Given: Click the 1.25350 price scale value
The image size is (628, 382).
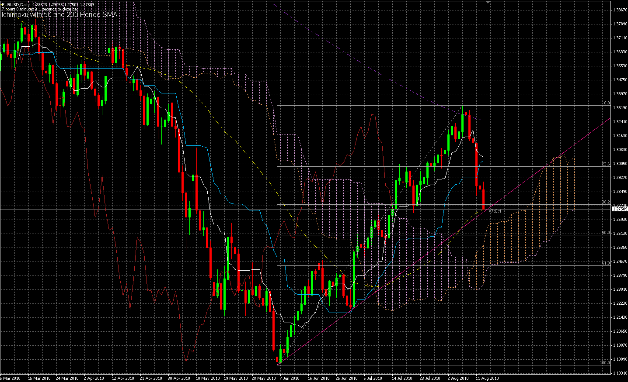Looking at the screenshot, I should coord(621,248).
